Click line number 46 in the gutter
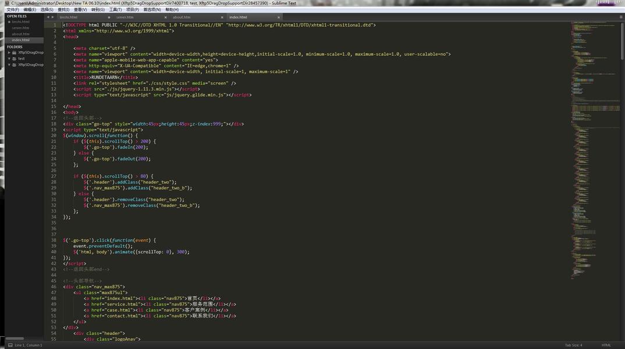The width and height of the screenshot is (625, 349). [x=54, y=287]
